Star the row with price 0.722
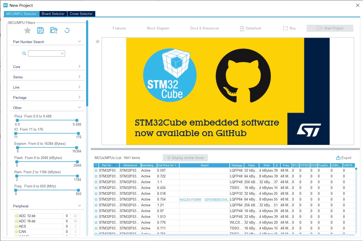The width and height of the screenshot is (363, 241). pos(96,176)
